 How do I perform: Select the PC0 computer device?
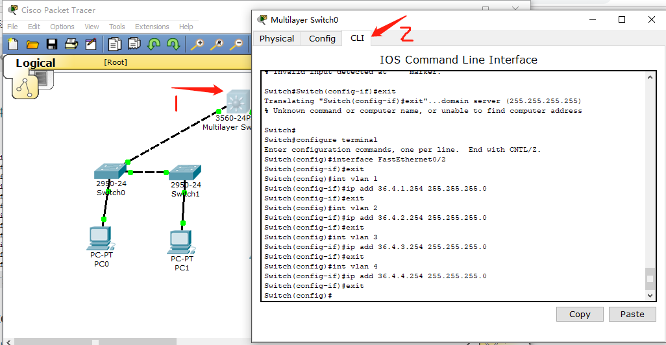[x=101, y=238]
